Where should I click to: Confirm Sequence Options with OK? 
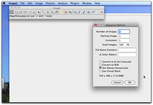pyautogui.click(x=130, y=82)
